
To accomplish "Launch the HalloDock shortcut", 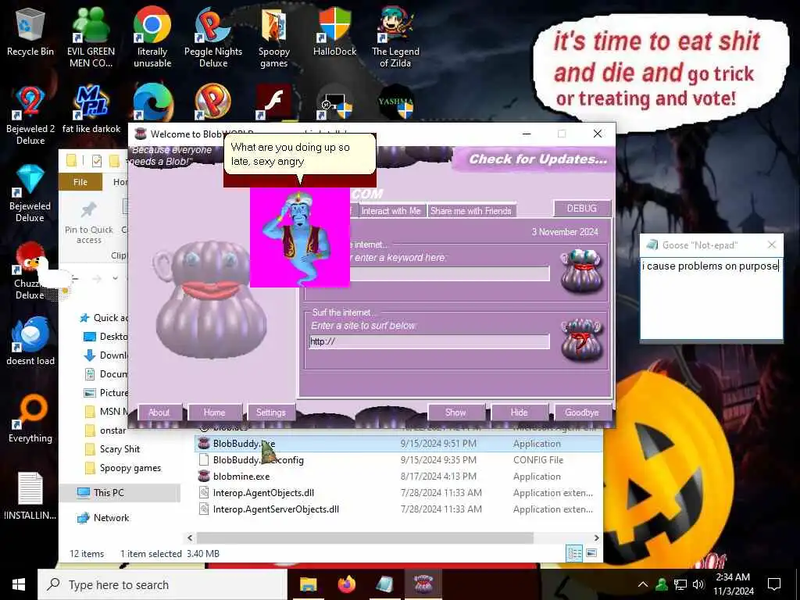I will pyautogui.click(x=334, y=31).
